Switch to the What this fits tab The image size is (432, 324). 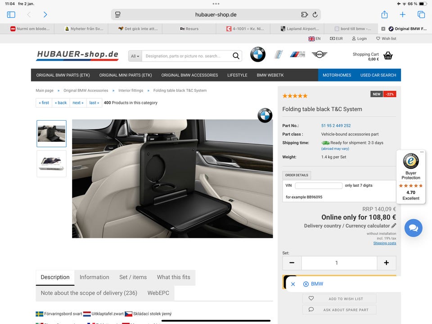pos(173,277)
